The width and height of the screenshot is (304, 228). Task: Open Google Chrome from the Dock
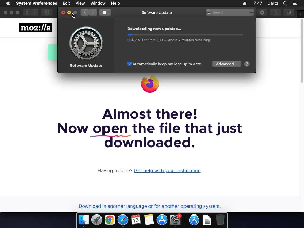(110, 220)
